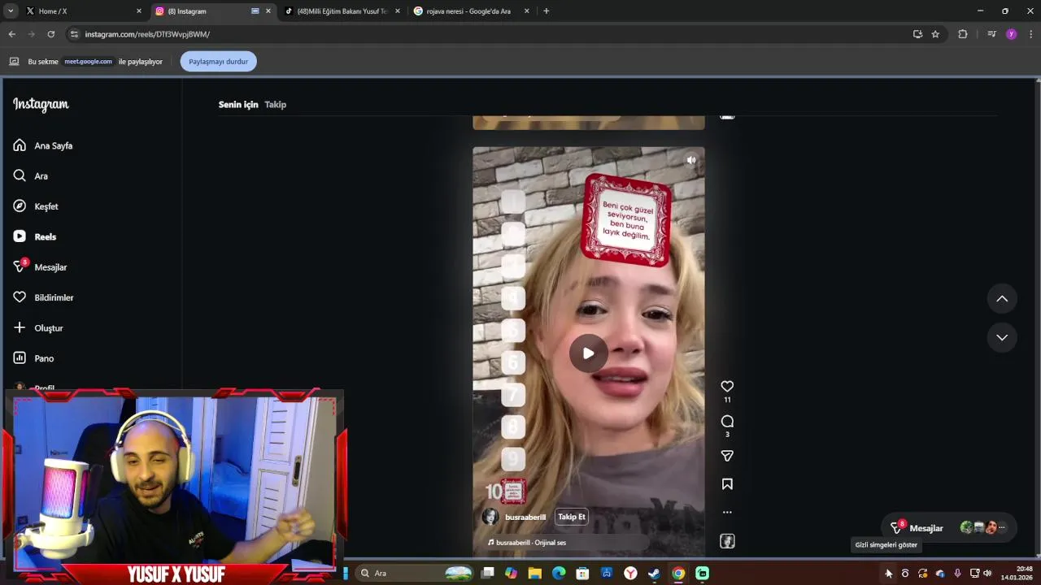Open the reel's comments icon
This screenshot has width=1041, height=585.
click(727, 422)
